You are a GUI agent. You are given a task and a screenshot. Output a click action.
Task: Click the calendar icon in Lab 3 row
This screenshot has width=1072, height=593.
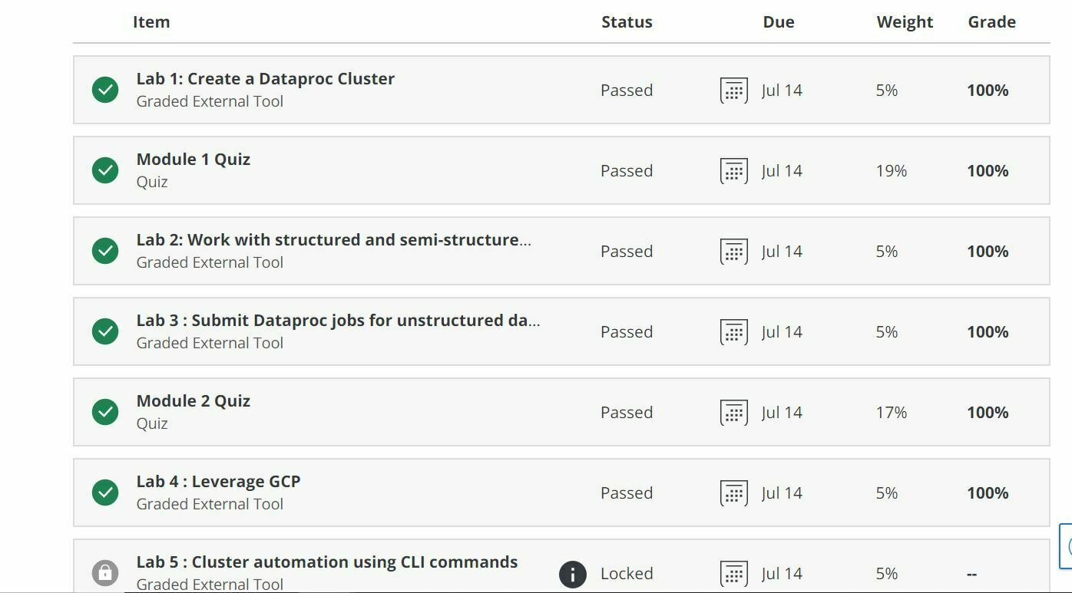[x=734, y=331]
